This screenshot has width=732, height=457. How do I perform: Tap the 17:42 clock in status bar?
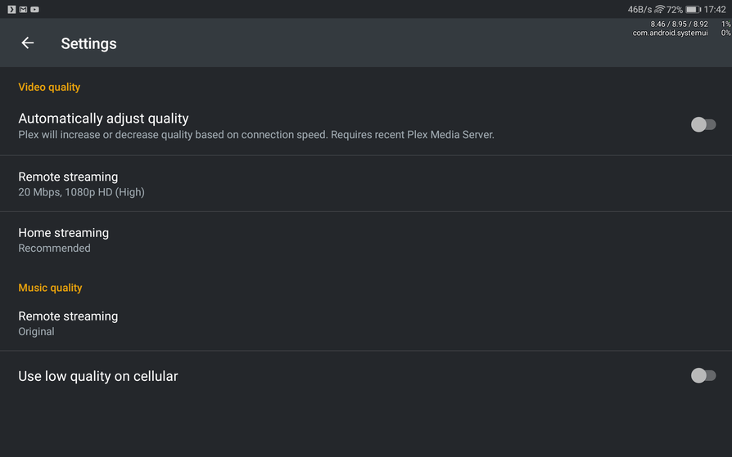tap(715, 9)
